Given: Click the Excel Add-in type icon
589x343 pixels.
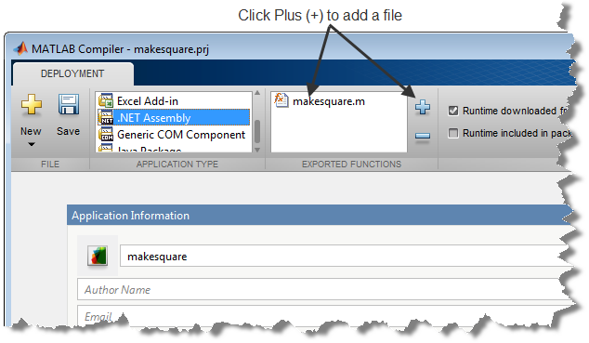Looking at the screenshot, I should [106, 100].
